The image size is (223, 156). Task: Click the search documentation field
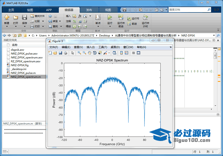(188, 10)
